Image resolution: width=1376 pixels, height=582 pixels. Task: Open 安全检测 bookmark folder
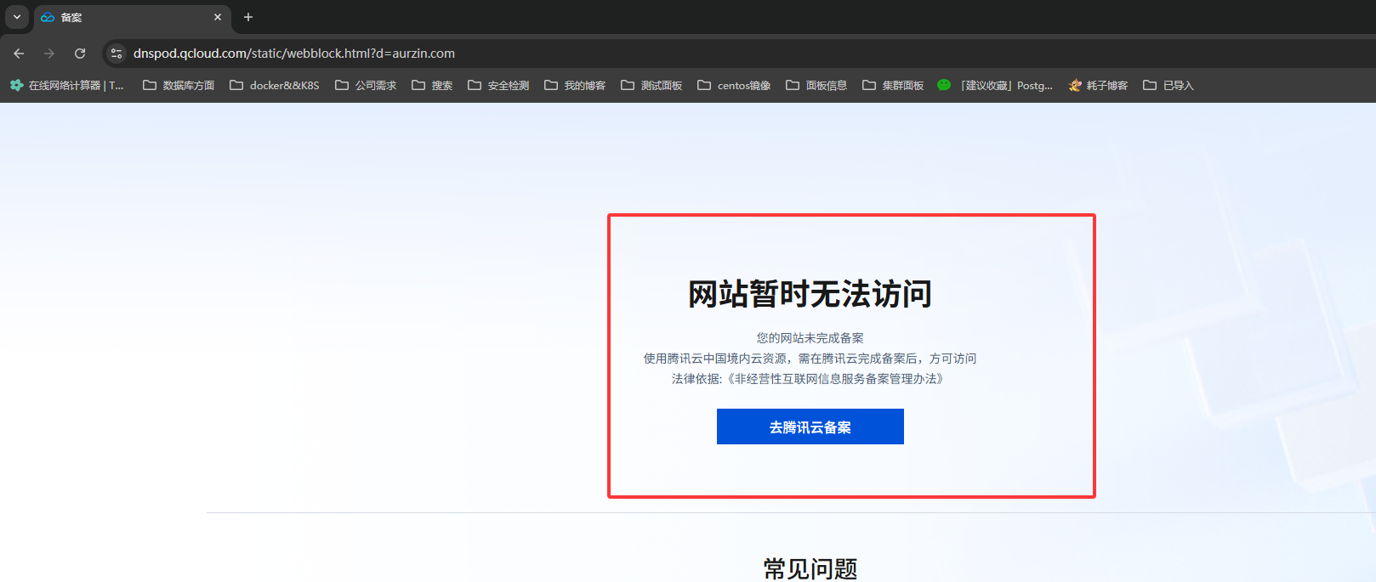point(498,86)
